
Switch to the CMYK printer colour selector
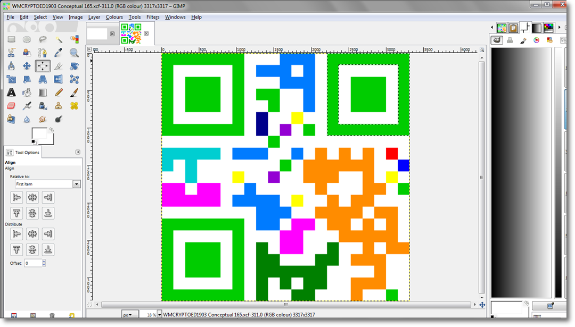tap(510, 40)
